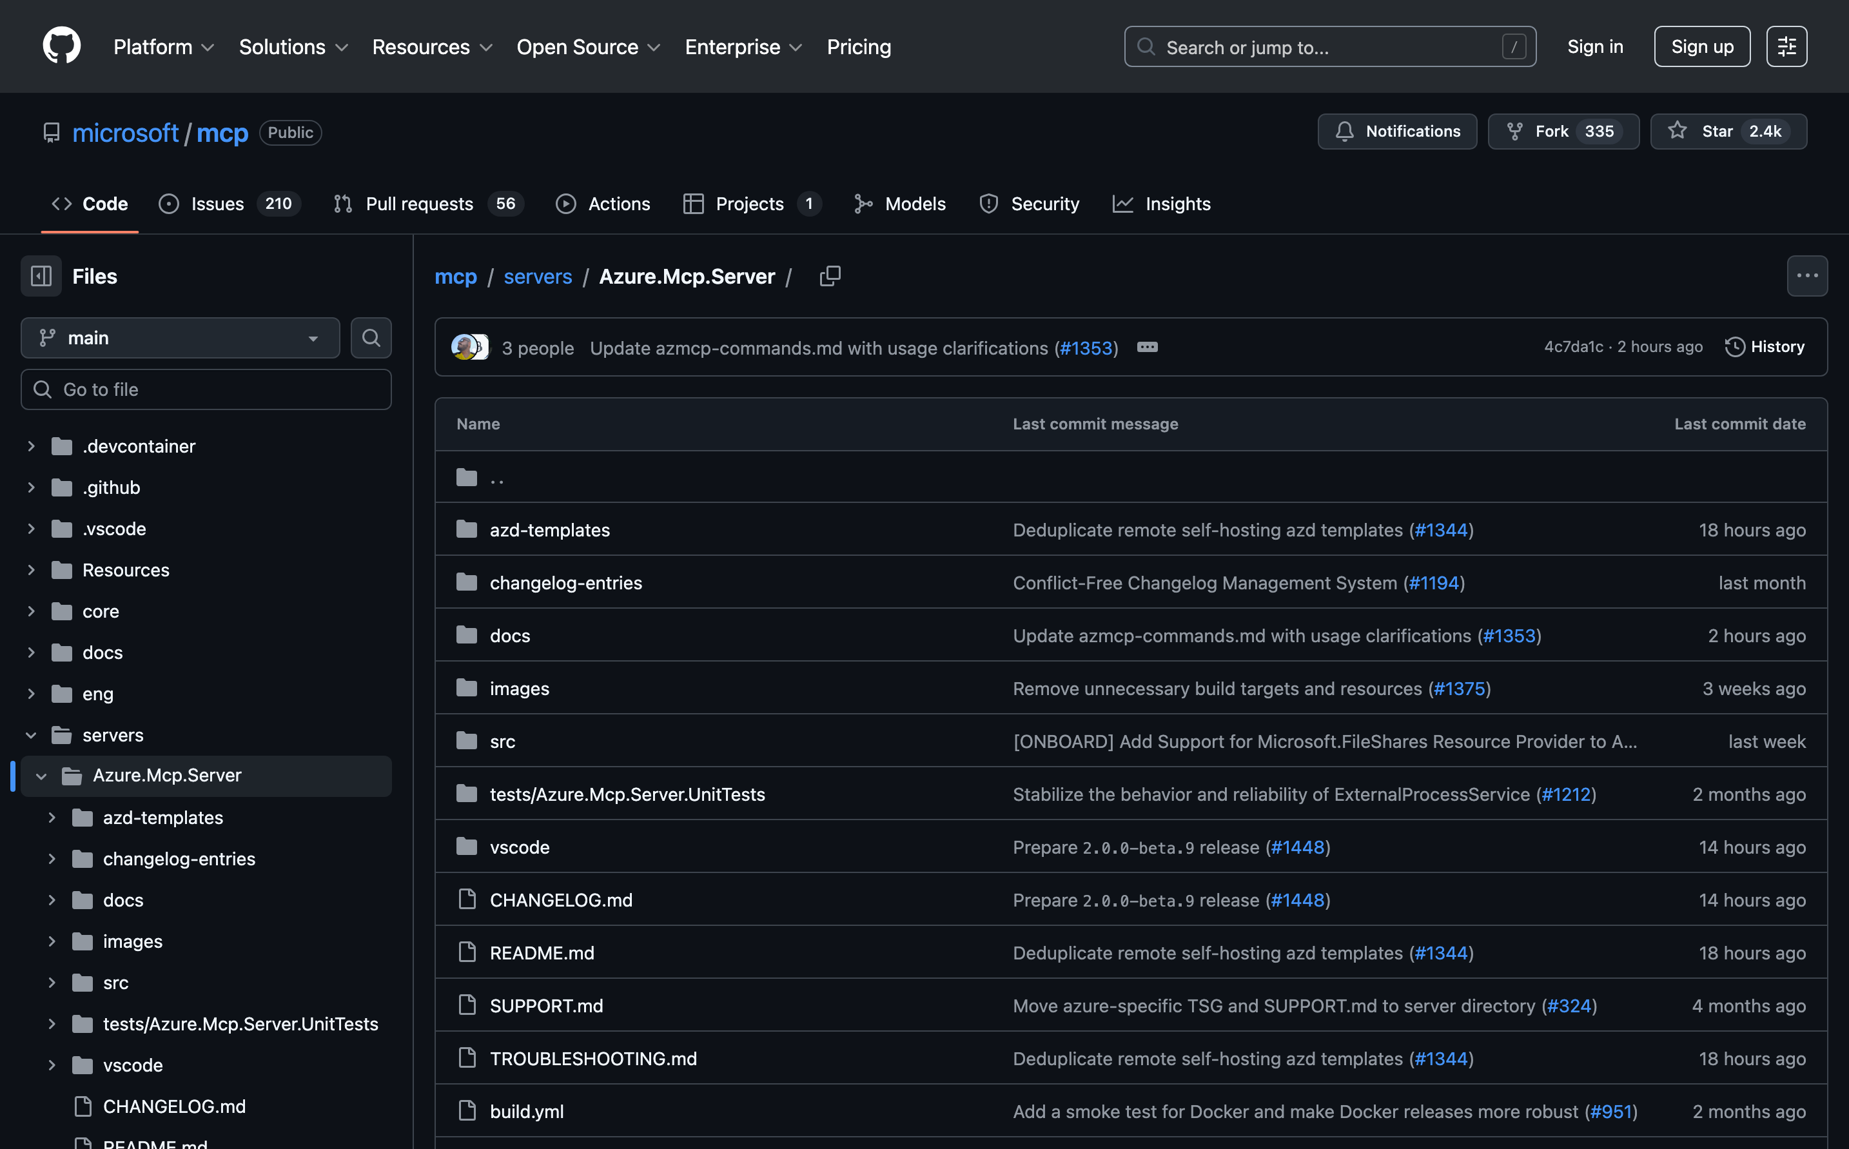Collapse the file tree panel icon
This screenshot has width=1849, height=1149.
coord(41,276)
